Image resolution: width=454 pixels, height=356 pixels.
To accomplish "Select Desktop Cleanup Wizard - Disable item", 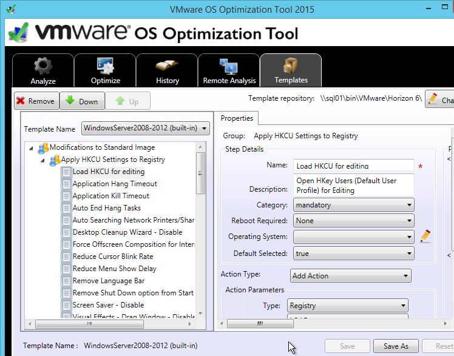I will [x=127, y=232].
